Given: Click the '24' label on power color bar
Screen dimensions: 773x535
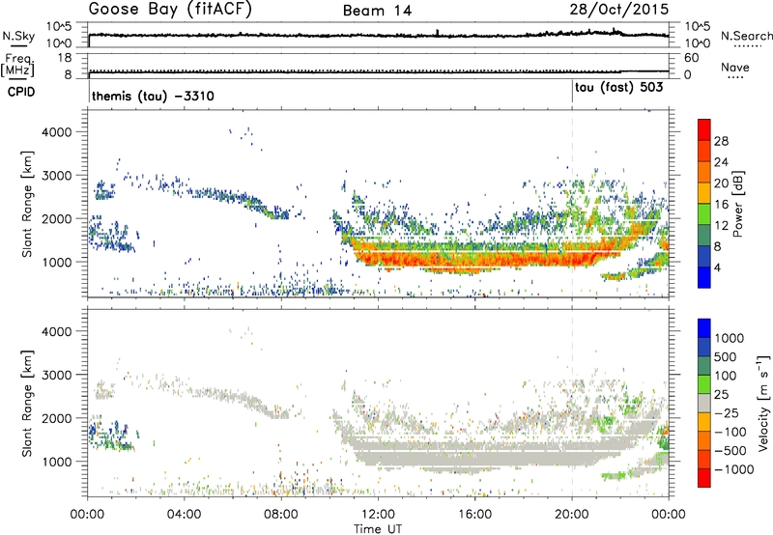Looking at the screenshot, I should tap(721, 162).
